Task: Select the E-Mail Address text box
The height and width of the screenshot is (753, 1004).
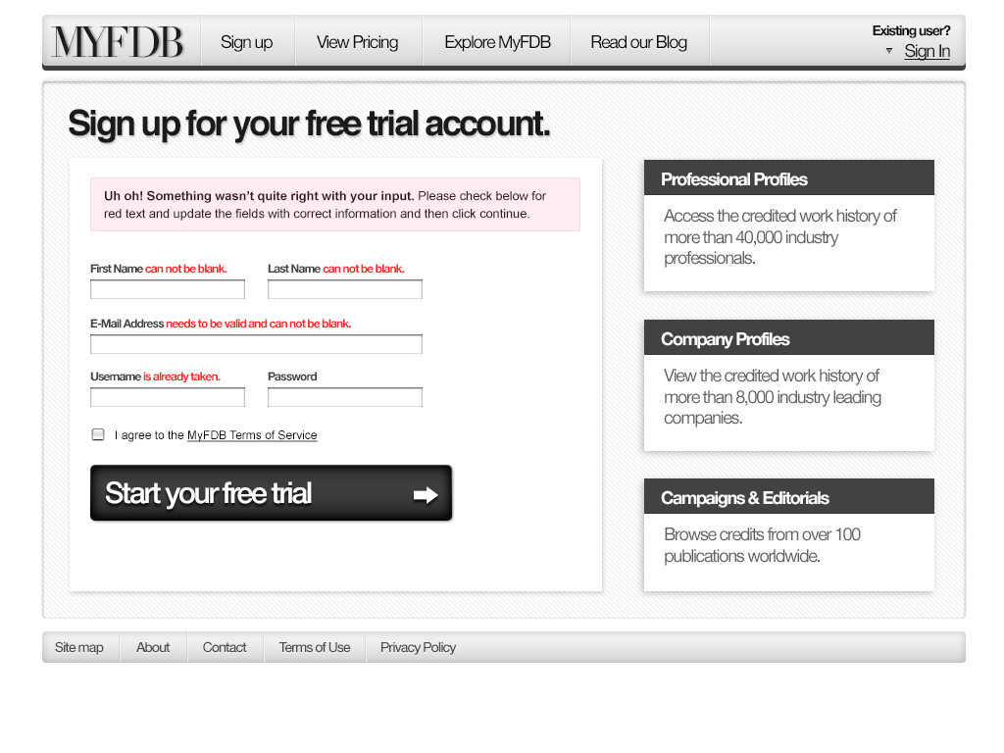Action: click(256, 344)
